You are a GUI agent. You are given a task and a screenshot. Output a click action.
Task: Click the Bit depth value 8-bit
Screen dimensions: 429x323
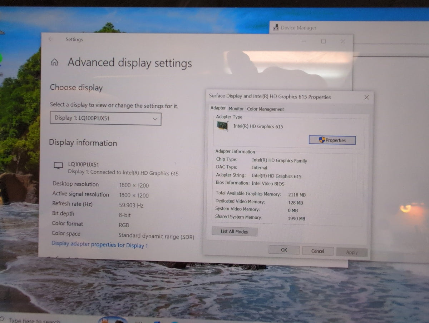pyautogui.click(x=125, y=215)
